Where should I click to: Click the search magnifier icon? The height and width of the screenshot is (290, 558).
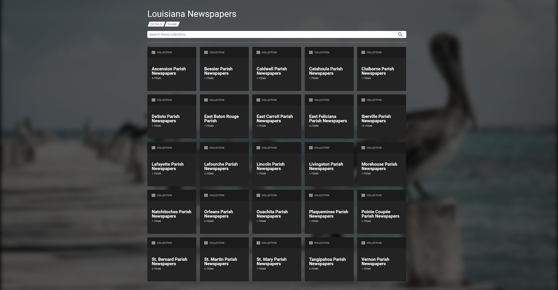[x=400, y=34]
